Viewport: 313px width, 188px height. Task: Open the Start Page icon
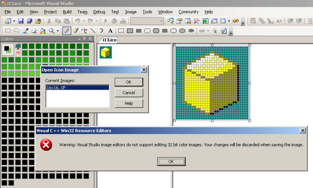[205, 21]
